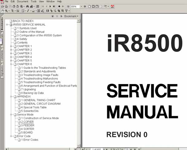
Task: Open the 1 Error Codes bookmark
Action: pyautogui.click(x=30, y=140)
